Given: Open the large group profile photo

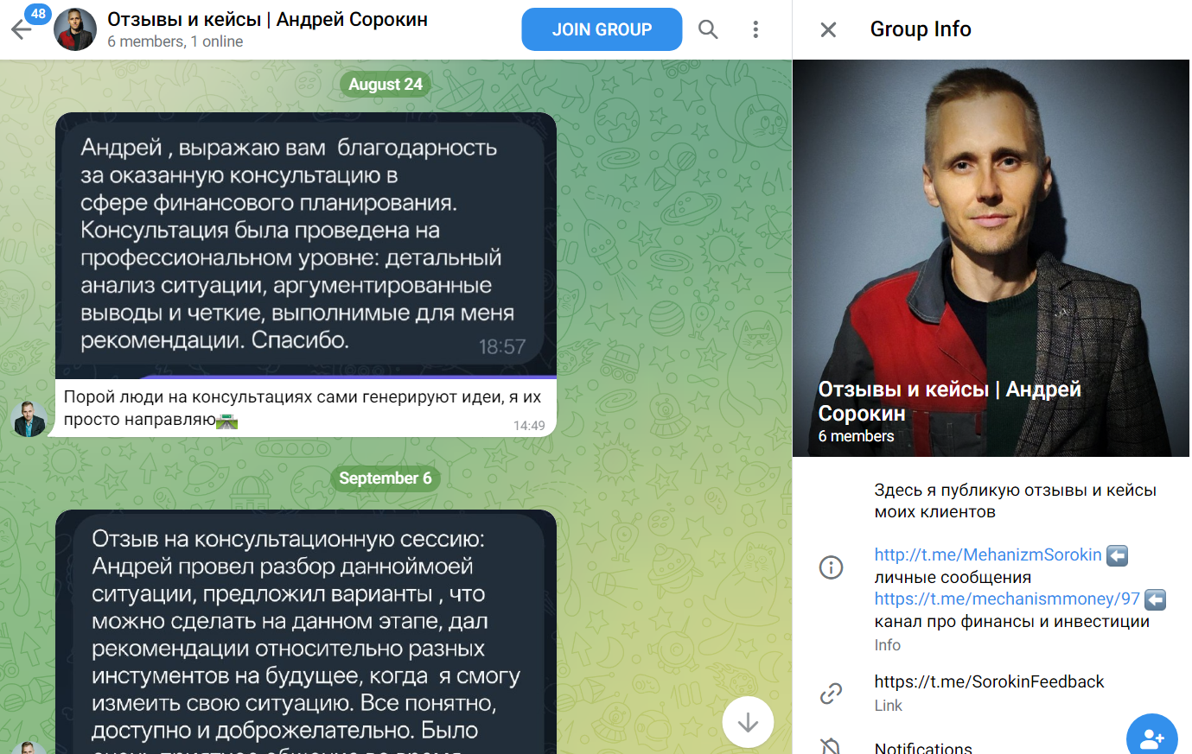Looking at the screenshot, I should (991, 258).
